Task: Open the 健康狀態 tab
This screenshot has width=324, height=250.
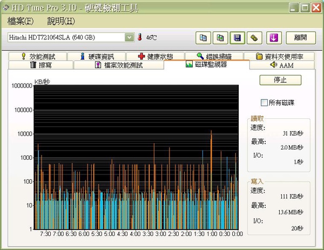Action: click(x=156, y=56)
